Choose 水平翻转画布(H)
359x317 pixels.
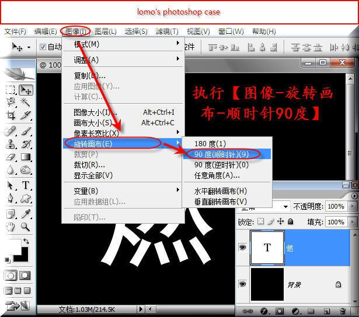(x=226, y=191)
